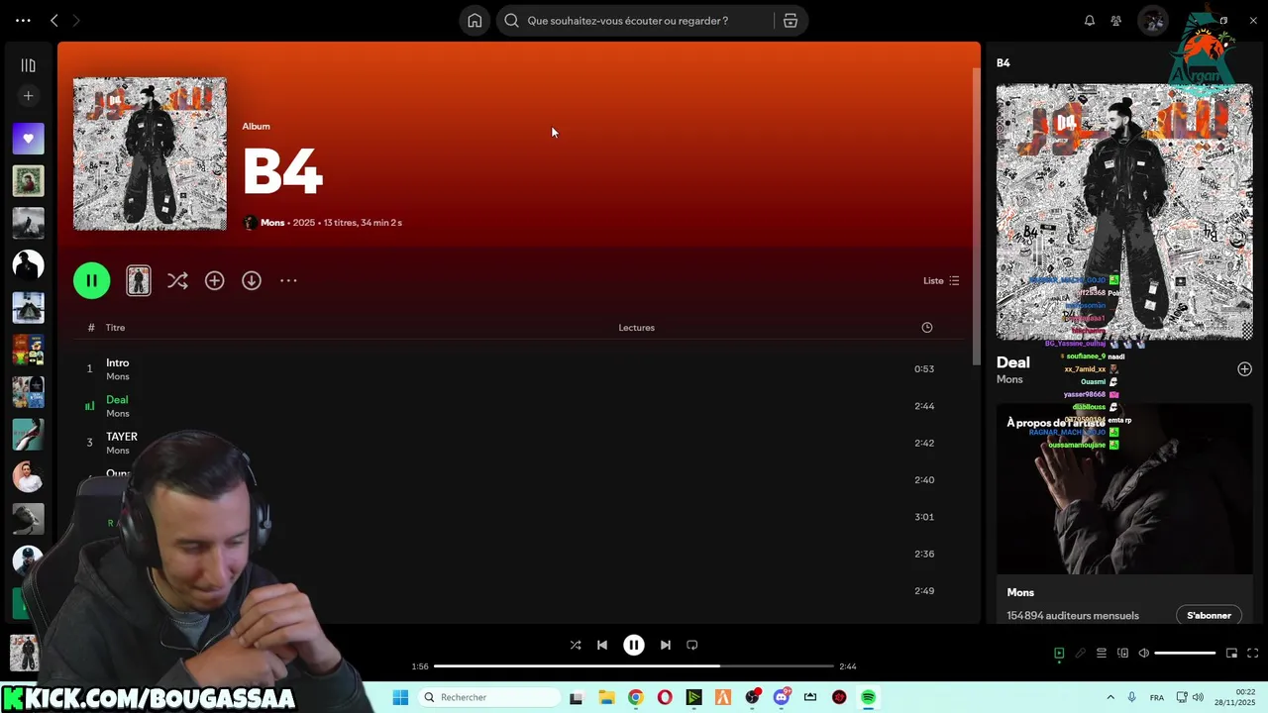
Task: Use the main content scrollbar
Action: [977, 216]
